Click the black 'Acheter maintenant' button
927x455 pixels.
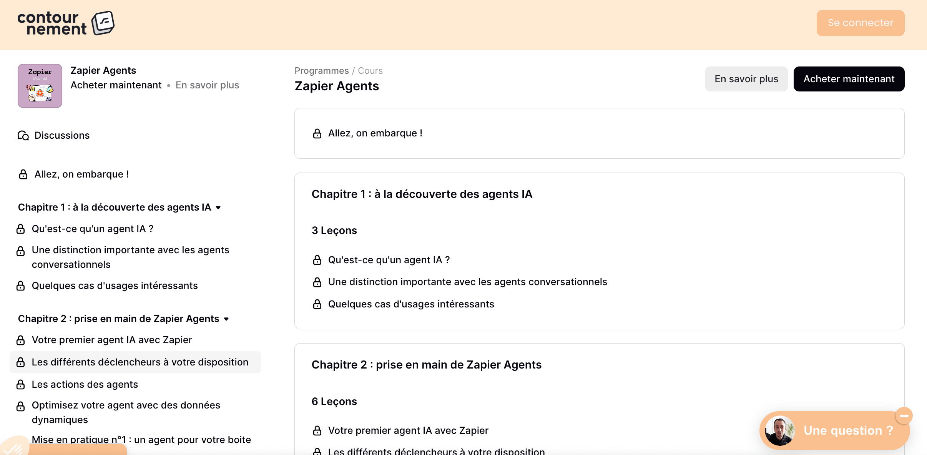pyautogui.click(x=849, y=79)
